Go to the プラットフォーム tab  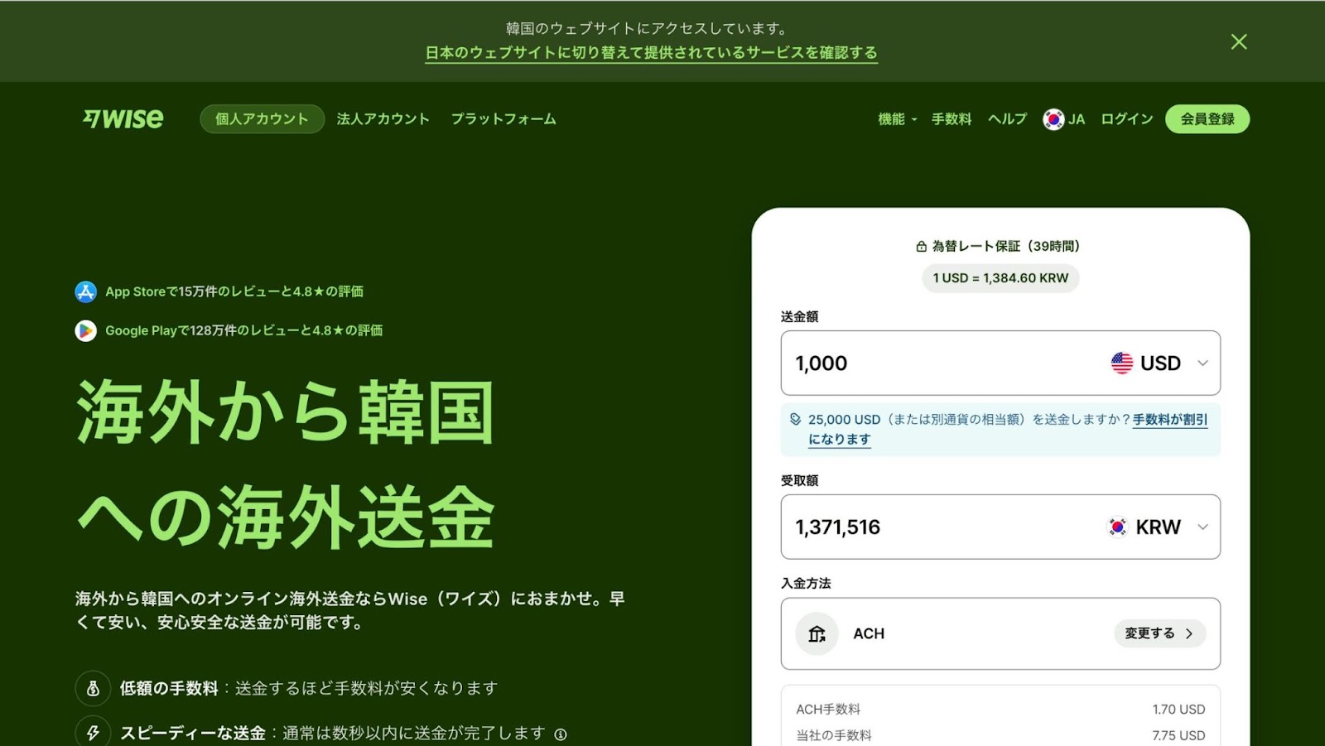point(503,119)
